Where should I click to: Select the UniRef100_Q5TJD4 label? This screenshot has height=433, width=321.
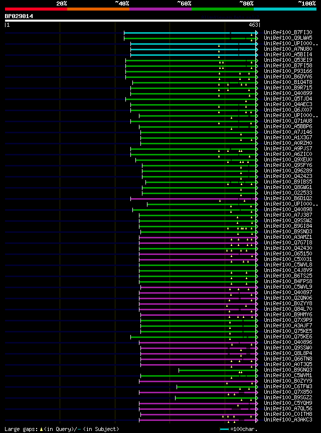click(288, 99)
